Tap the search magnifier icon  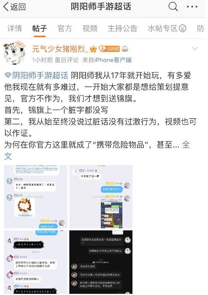point(173,7)
